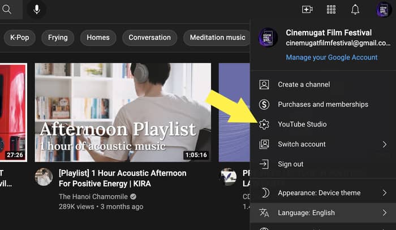Viewport: 396px width, 230px height.
Task: Open Purchases and memberships
Action: tap(323, 105)
